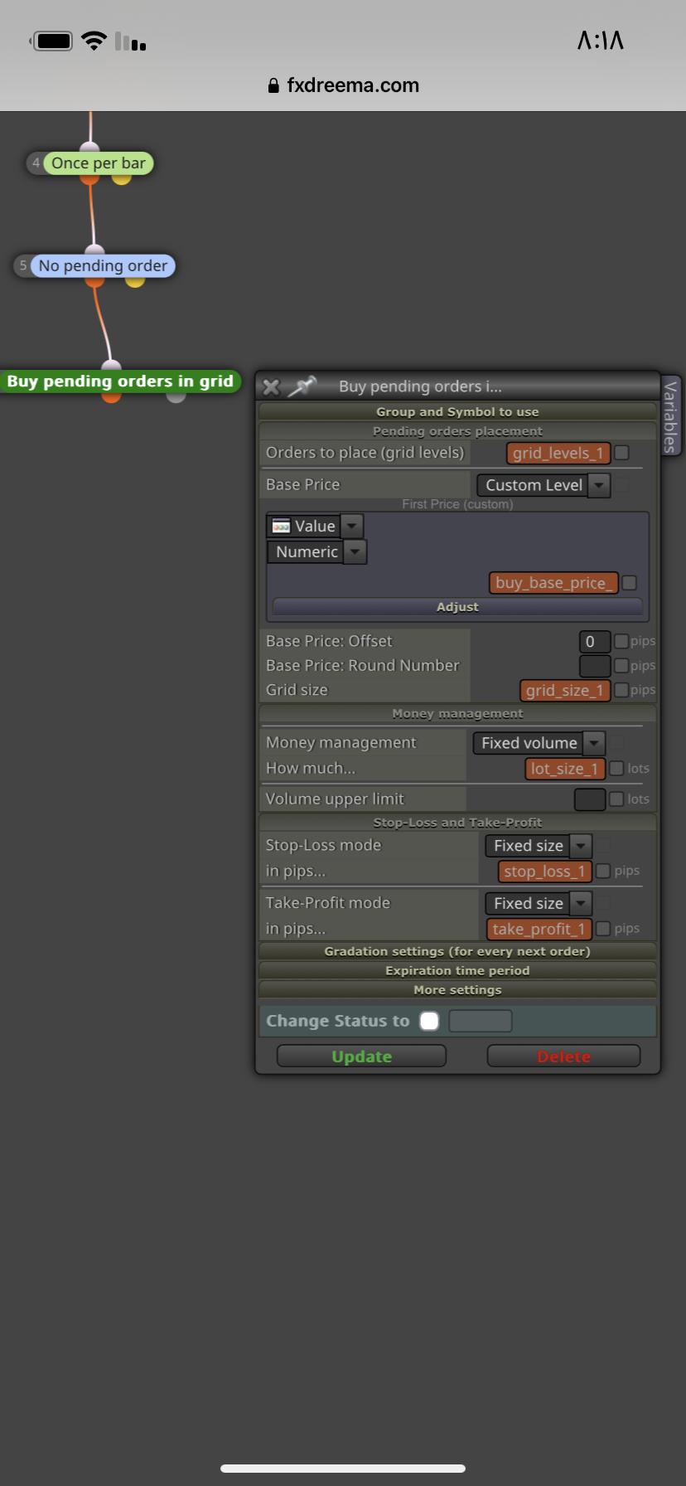Select Buy pending orders in grid block
The height and width of the screenshot is (1486, 686).
[120, 381]
